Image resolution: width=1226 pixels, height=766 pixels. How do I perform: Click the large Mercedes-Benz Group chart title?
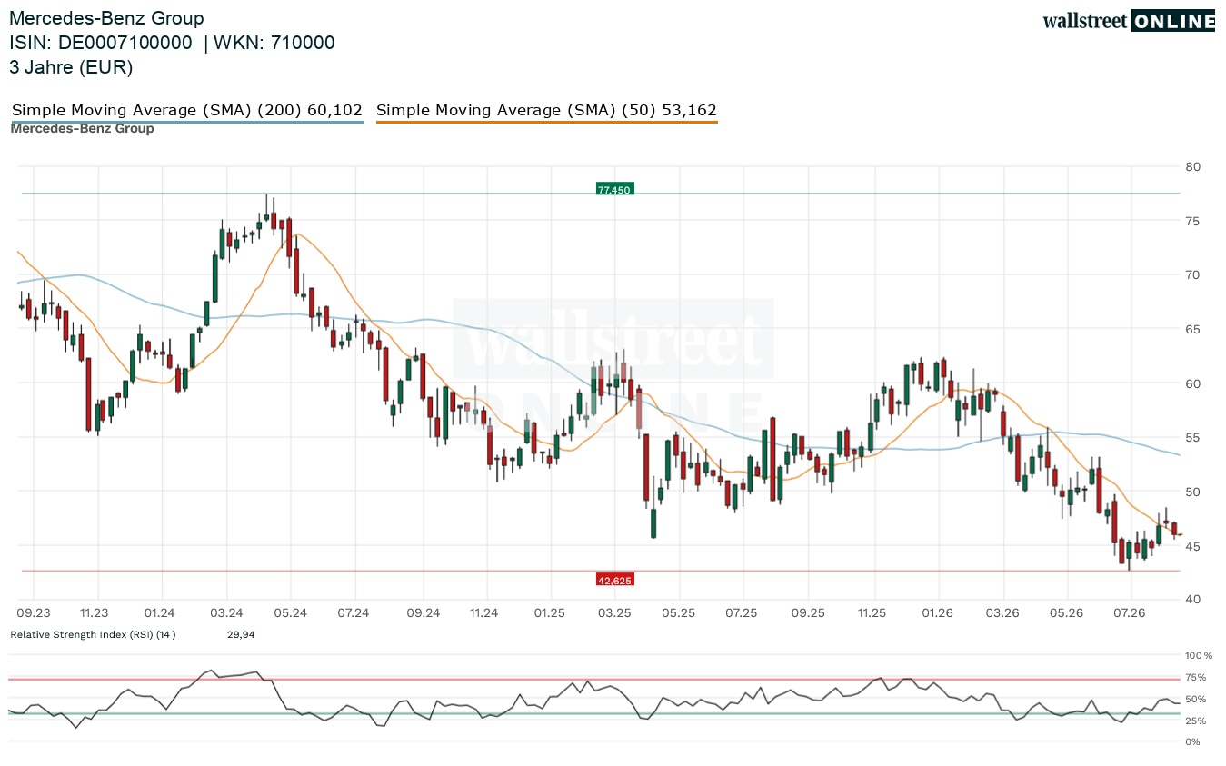(x=106, y=18)
